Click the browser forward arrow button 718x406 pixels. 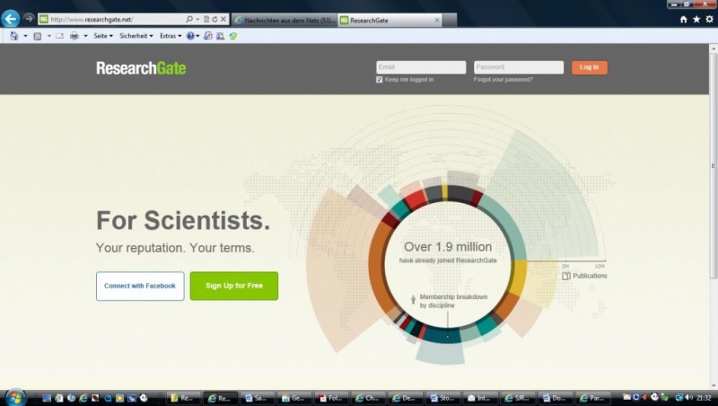(x=29, y=19)
